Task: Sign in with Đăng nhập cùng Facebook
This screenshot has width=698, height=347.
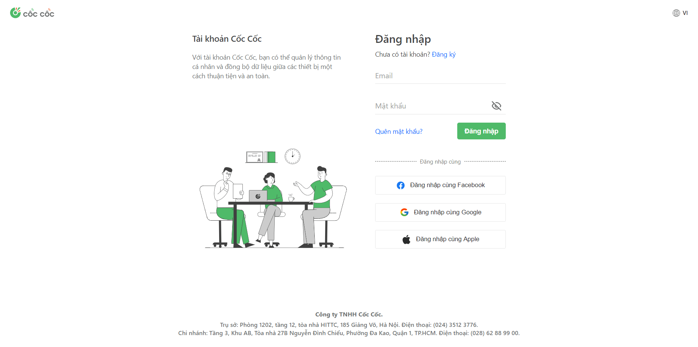Action: 440,185
